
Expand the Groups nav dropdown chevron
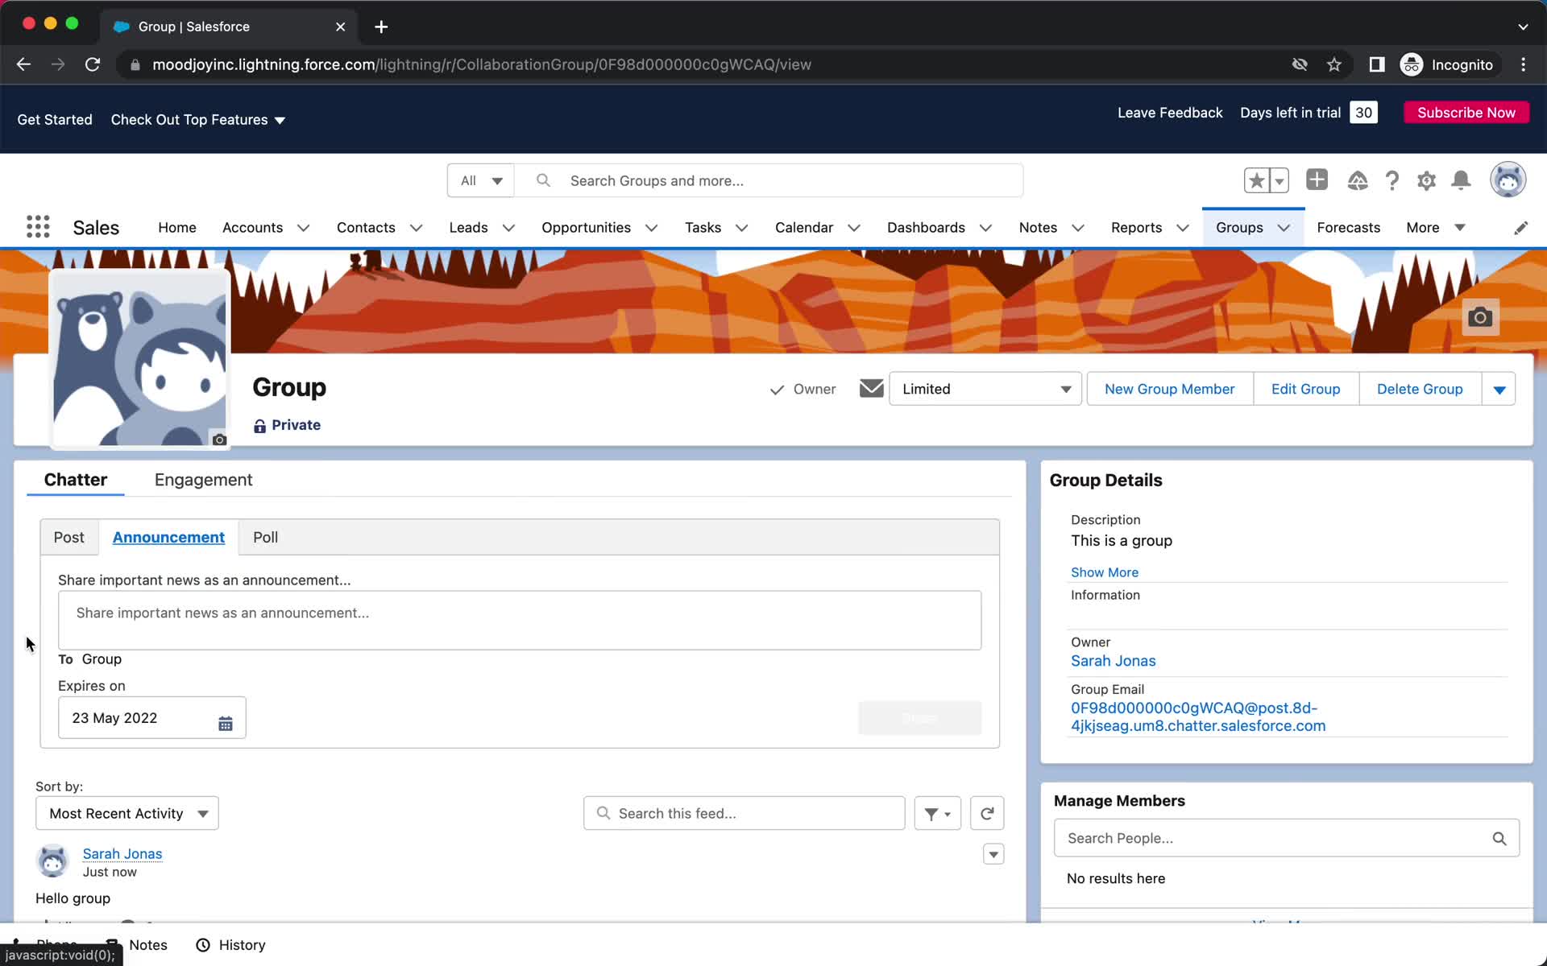[1284, 228]
